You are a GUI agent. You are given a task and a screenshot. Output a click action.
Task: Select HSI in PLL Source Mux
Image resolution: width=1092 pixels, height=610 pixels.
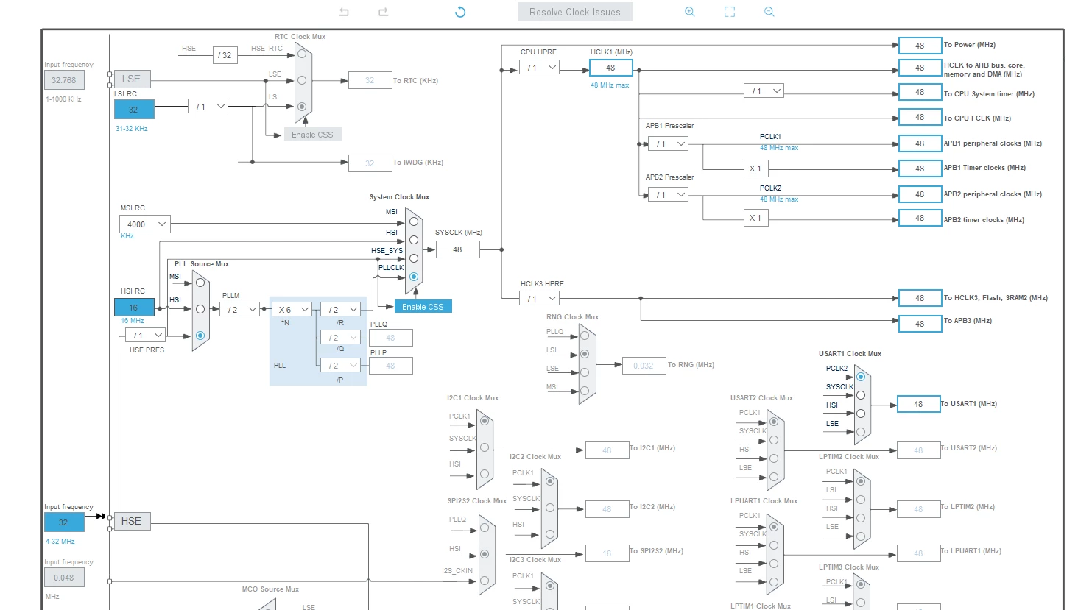pos(200,309)
